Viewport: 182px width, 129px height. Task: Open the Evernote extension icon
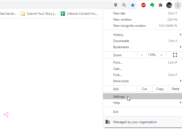tap(152, 5)
